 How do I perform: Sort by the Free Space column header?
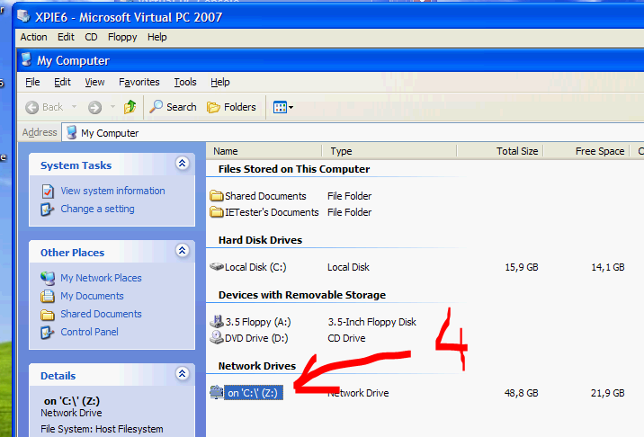586,151
